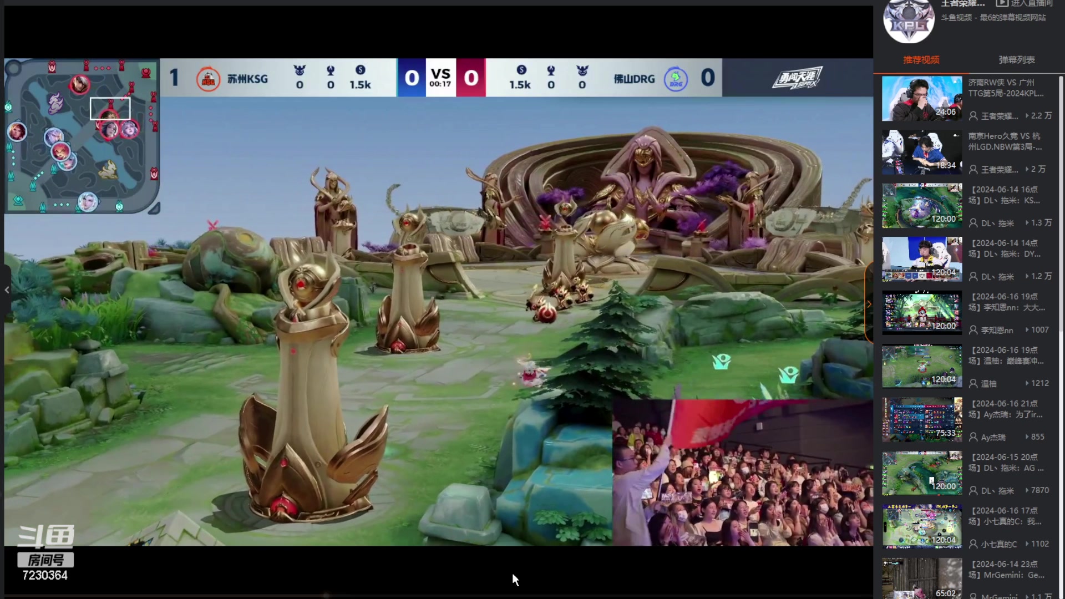Image resolution: width=1065 pixels, height=599 pixels.
Task: Click uploader name 李知恩nn
Action: [x=997, y=330]
